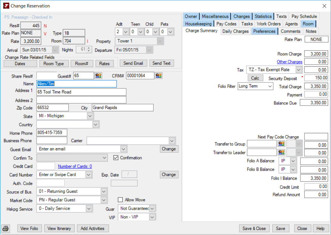The image size is (331, 235).
Task: Click the Help button
Action: 320,228
